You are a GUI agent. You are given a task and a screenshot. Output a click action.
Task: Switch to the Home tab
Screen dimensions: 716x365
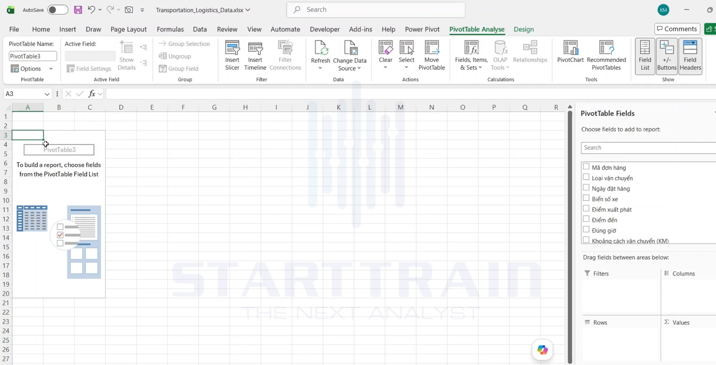coord(41,29)
